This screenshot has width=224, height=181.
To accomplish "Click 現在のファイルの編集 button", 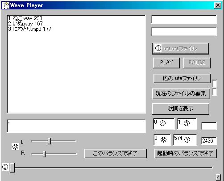I will coord(181,93).
